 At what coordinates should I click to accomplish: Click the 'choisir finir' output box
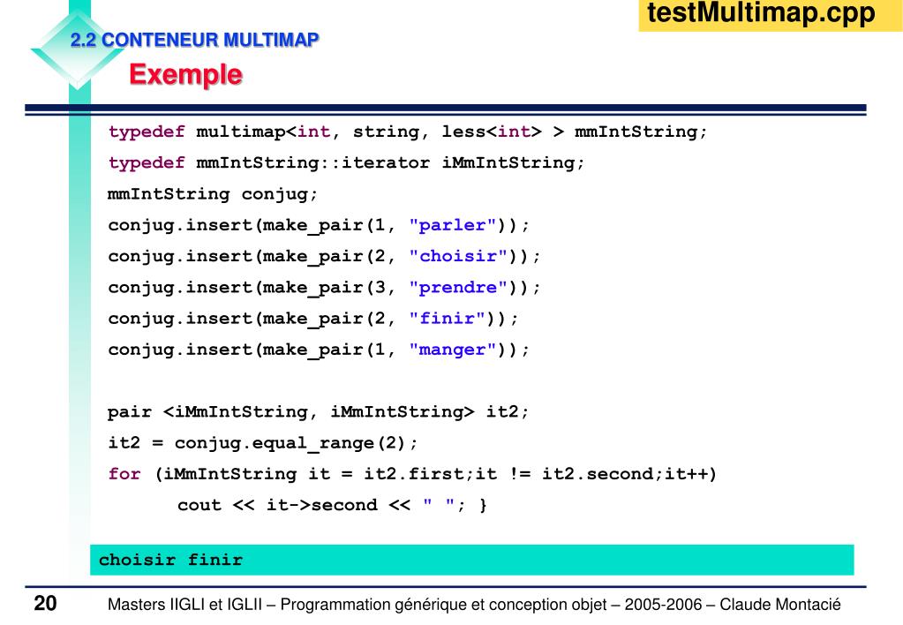point(471,560)
